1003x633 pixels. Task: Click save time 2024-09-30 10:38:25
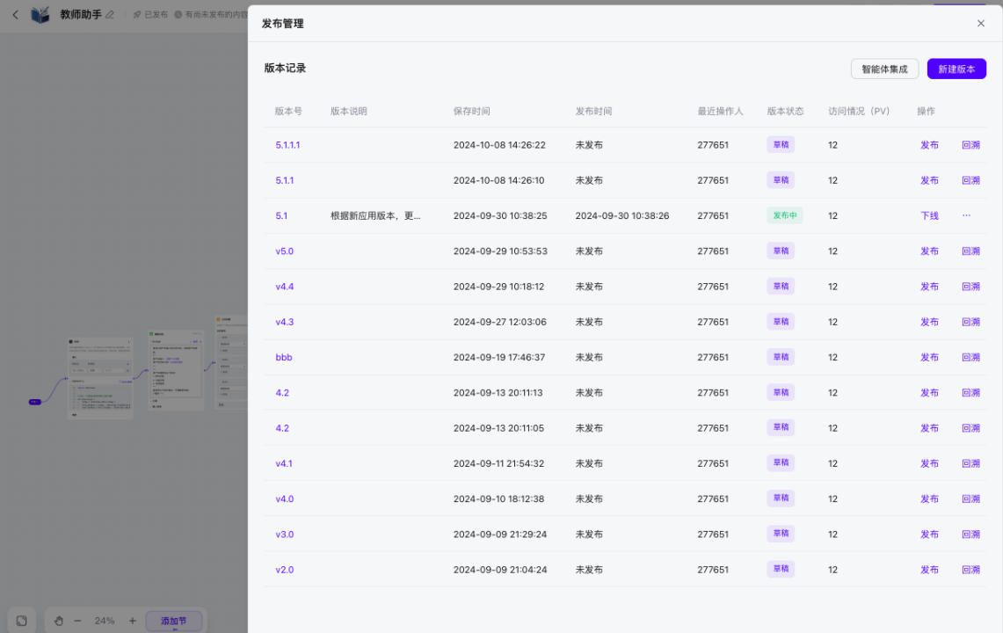click(x=500, y=215)
